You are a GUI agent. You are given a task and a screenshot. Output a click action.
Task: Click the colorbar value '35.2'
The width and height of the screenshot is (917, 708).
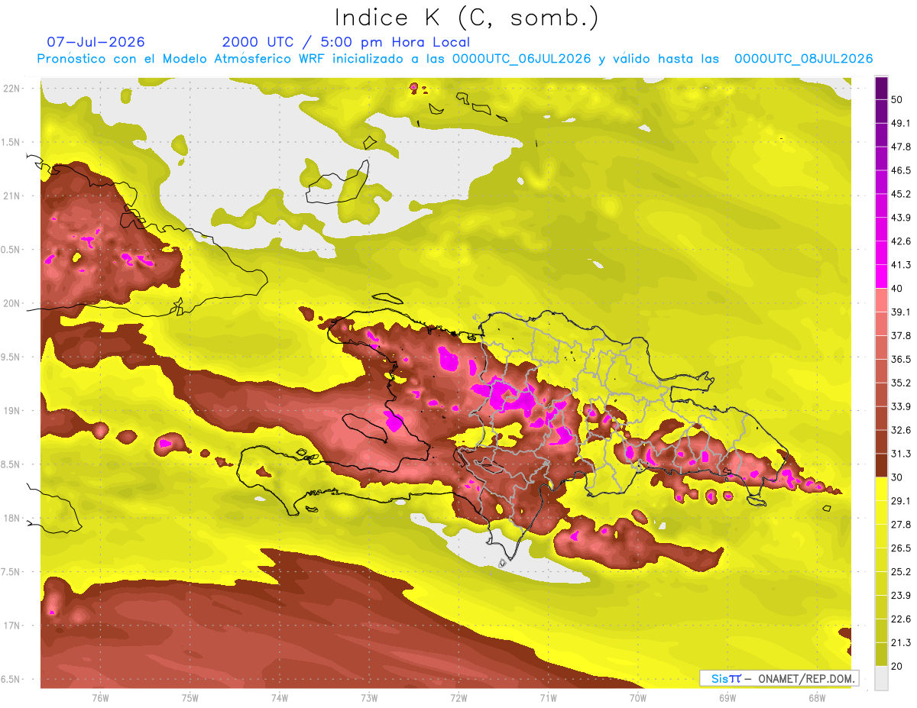[x=901, y=383]
